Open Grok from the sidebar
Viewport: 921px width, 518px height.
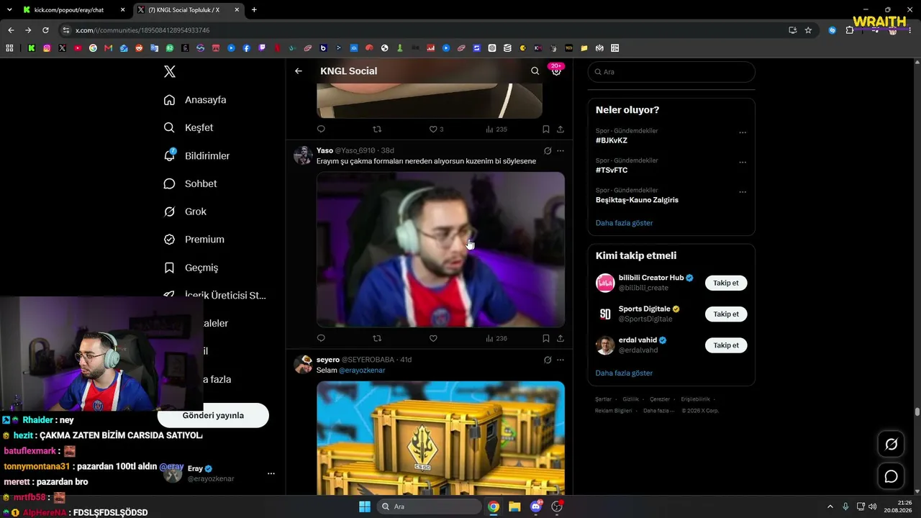(x=185, y=212)
